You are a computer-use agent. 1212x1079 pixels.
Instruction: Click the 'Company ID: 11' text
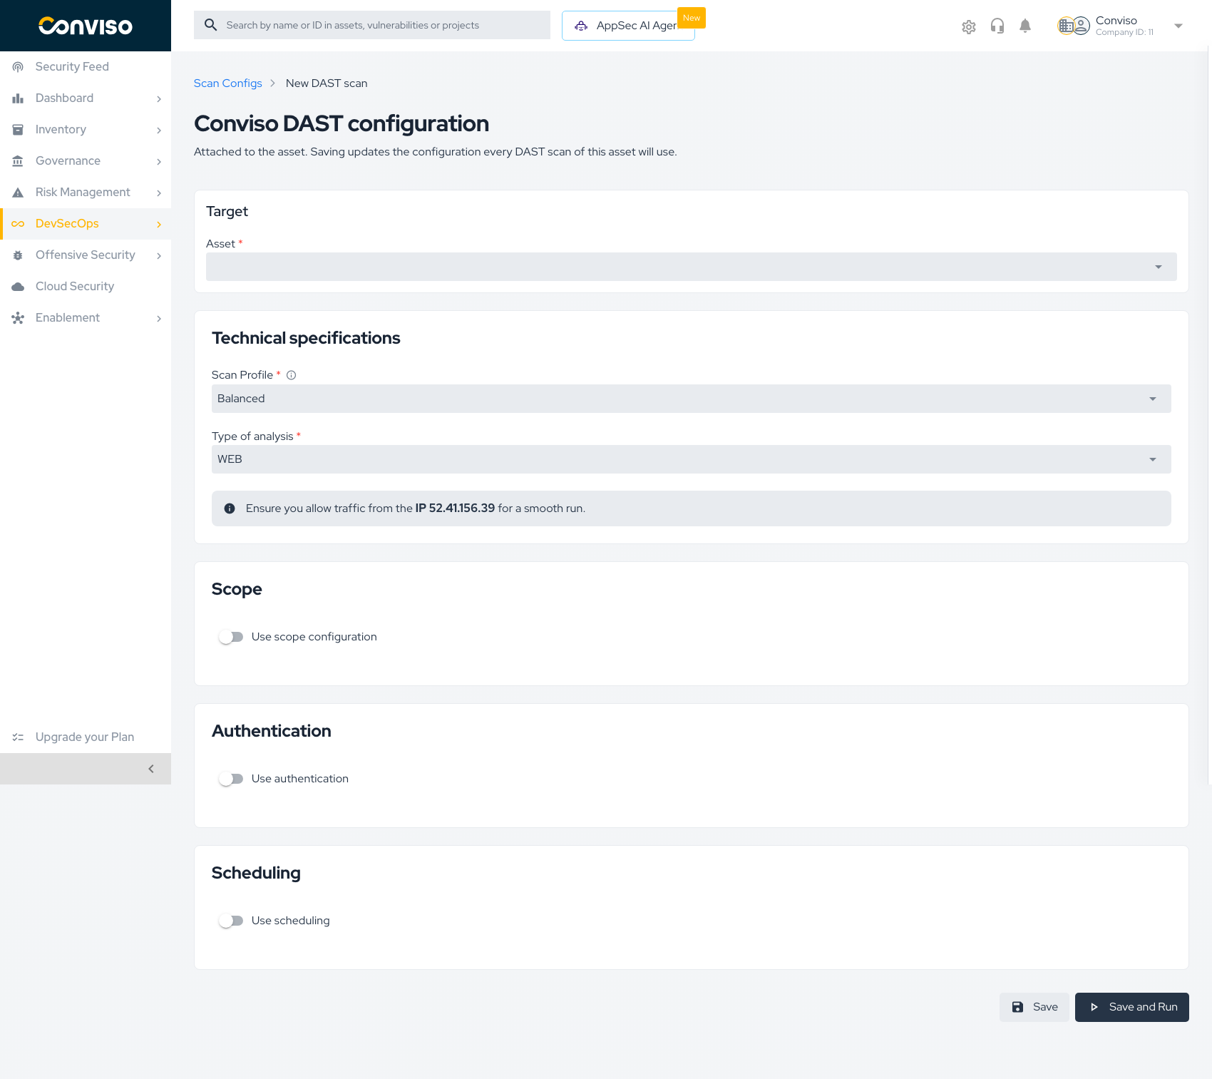1124,32
